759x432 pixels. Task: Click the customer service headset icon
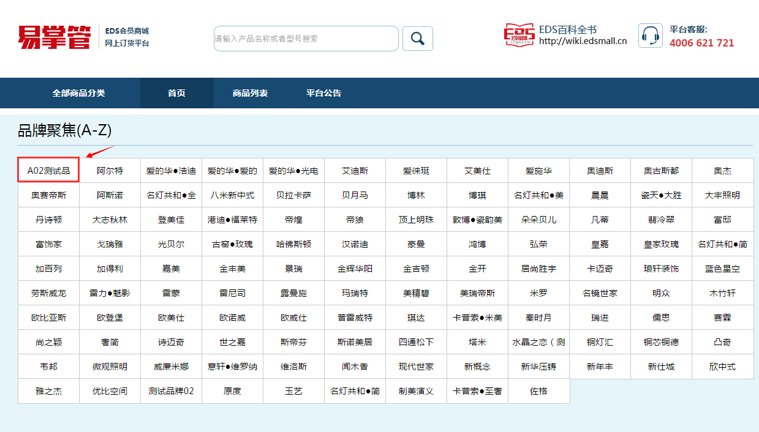pos(650,35)
